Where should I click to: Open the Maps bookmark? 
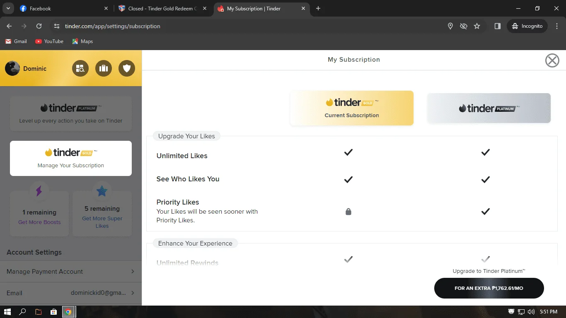(x=82, y=41)
